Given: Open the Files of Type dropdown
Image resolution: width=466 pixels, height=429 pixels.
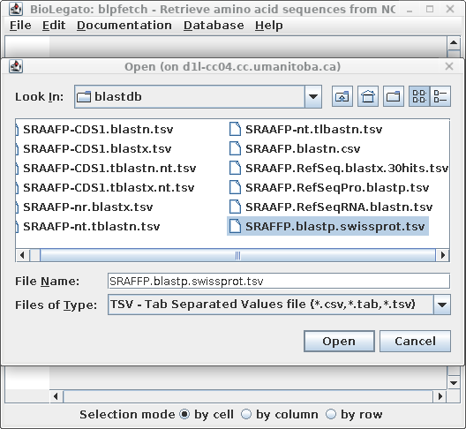Looking at the screenshot, I should tap(442, 305).
